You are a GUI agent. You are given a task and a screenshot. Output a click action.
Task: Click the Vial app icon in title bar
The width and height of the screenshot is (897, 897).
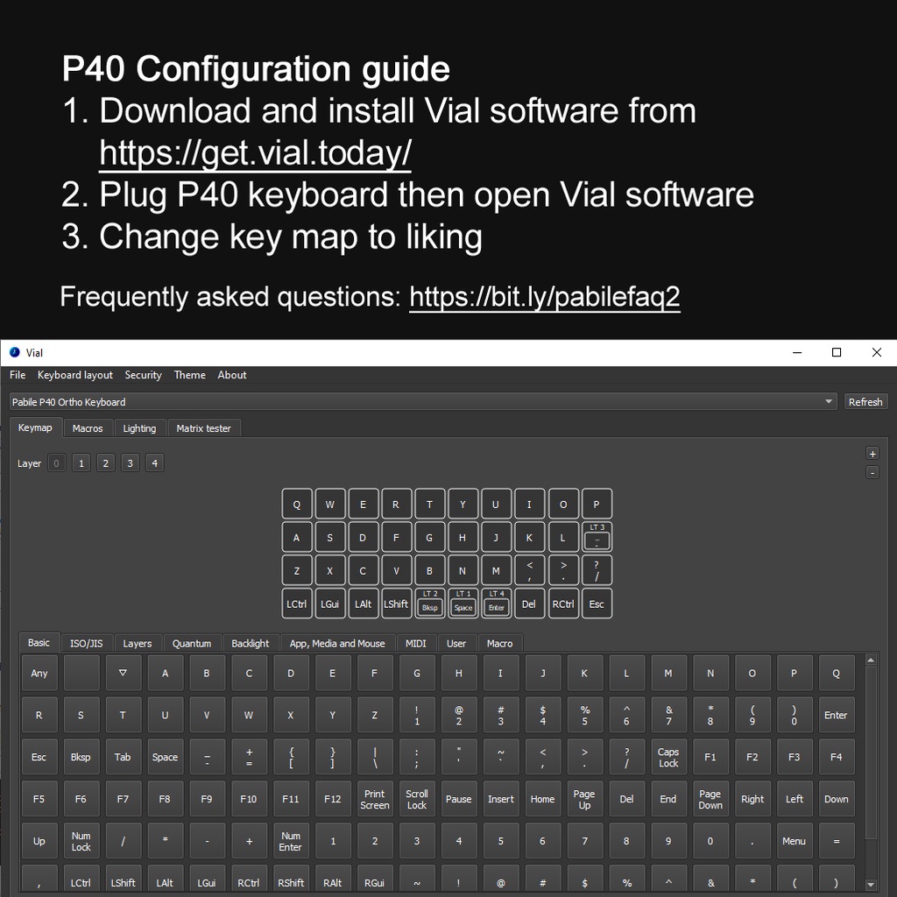pos(14,352)
